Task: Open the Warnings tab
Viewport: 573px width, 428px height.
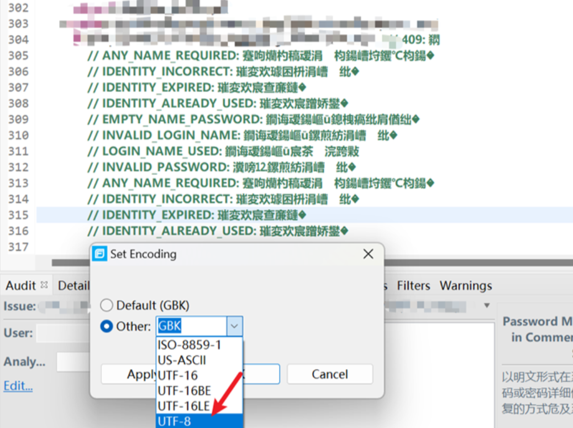Action: coord(466,285)
